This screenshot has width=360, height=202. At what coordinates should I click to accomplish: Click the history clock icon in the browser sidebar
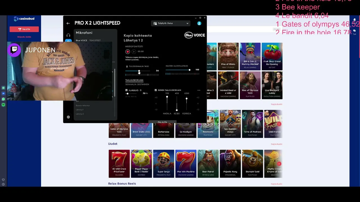(x=3, y=184)
